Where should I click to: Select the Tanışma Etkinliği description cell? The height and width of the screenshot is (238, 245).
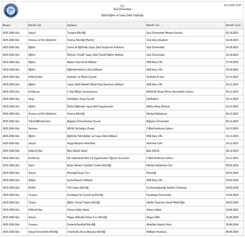[x=76, y=33]
